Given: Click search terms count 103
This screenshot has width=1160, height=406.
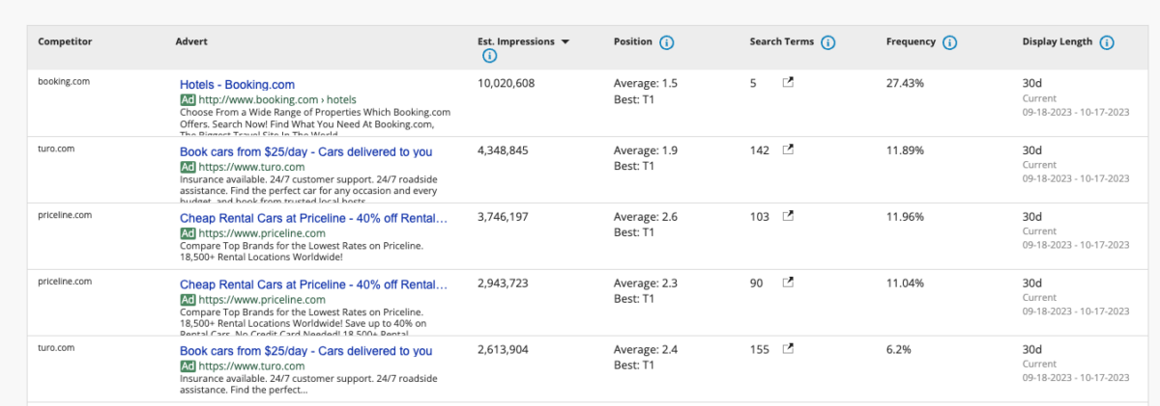Looking at the screenshot, I should [x=760, y=217].
